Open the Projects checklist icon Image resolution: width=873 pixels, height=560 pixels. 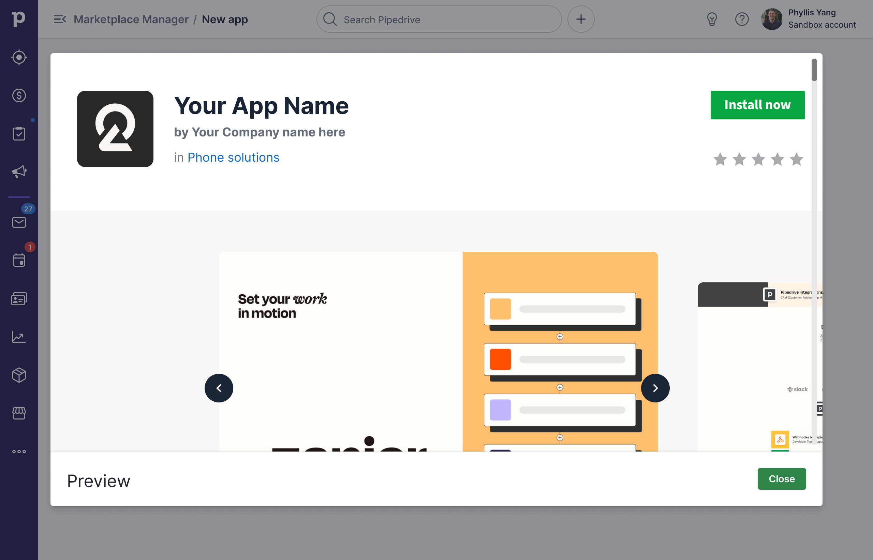(19, 134)
